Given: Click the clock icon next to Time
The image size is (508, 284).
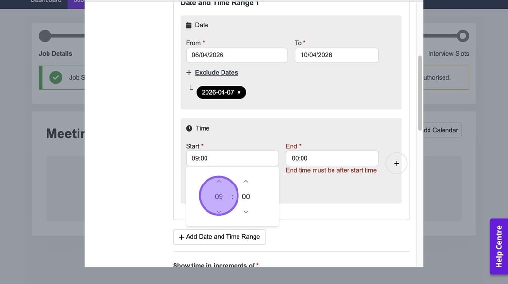Looking at the screenshot, I should click(x=189, y=128).
